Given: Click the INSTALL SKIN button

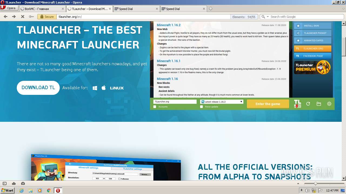Looking at the screenshot, I should tap(312, 26).
